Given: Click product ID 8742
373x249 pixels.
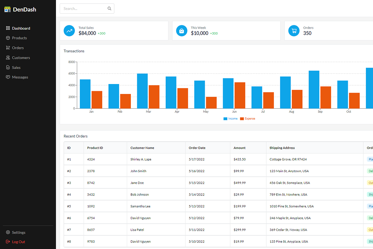Looking at the screenshot, I should click(x=91, y=183).
